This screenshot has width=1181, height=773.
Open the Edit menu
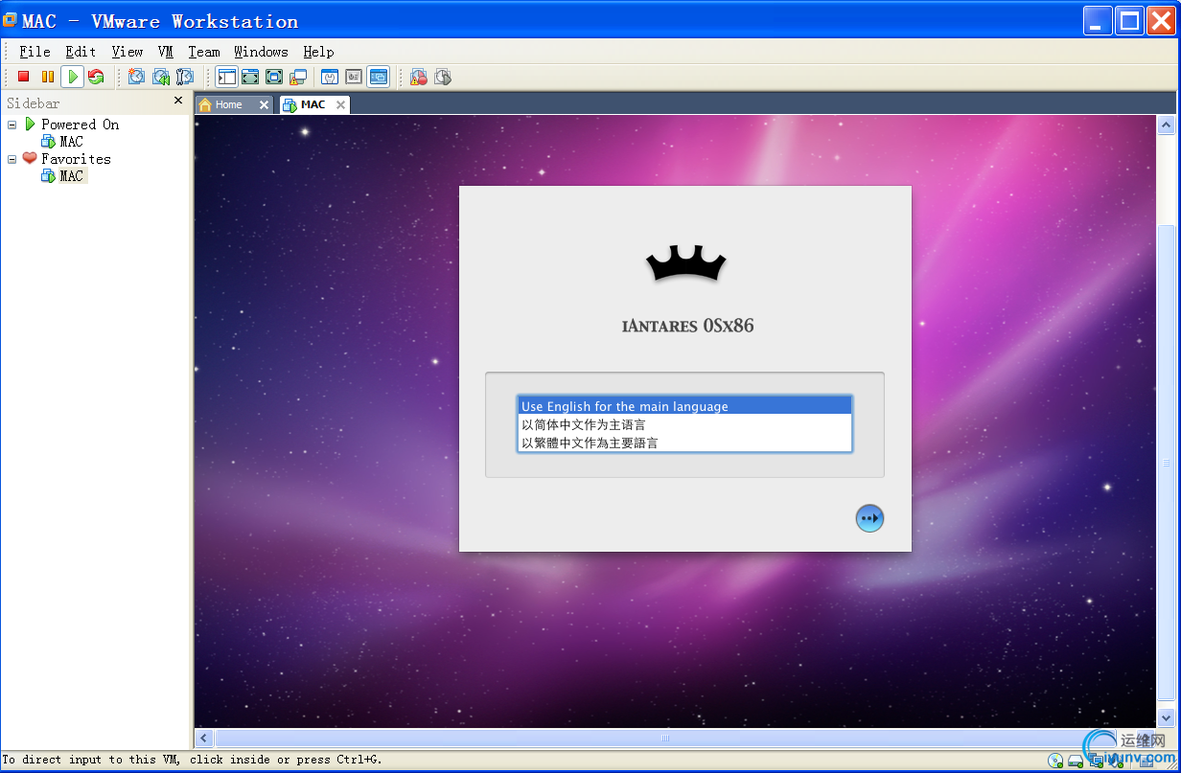point(81,52)
